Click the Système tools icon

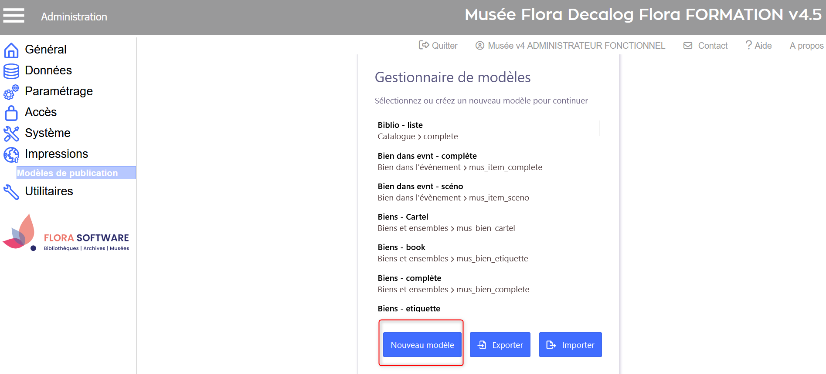[11, 134]
